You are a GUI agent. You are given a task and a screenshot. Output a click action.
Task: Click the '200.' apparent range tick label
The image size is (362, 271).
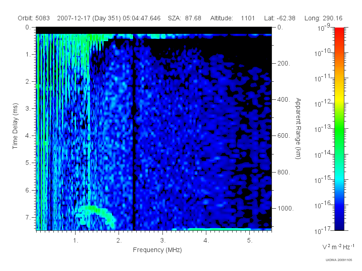pos(284,63)
